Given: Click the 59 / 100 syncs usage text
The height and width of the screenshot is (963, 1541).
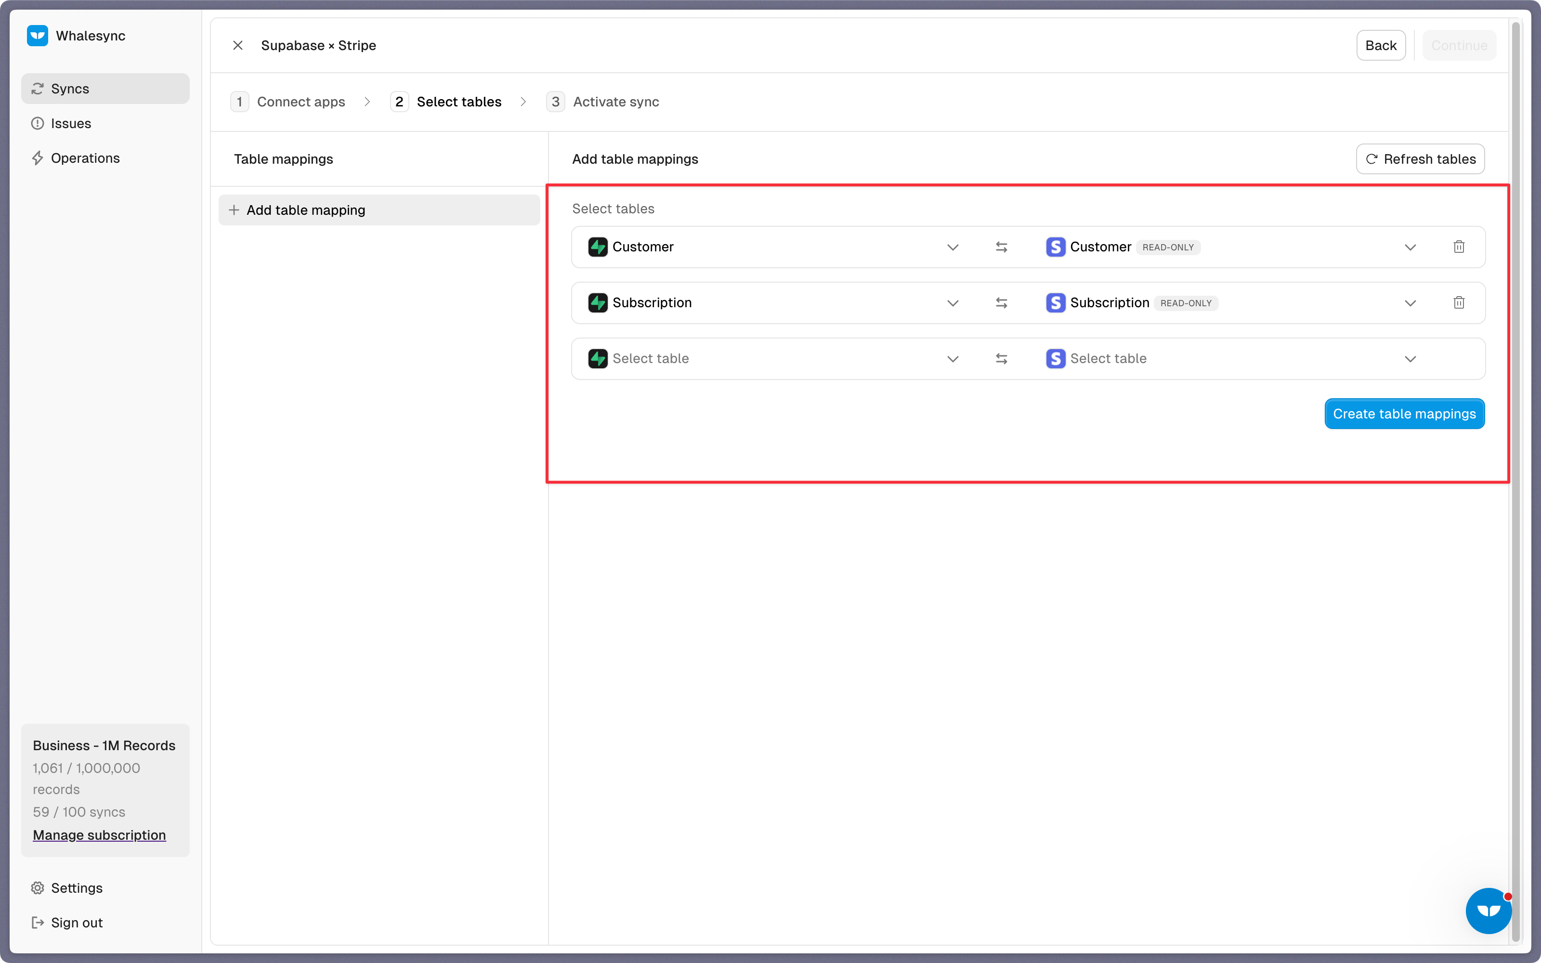Looking at the screenshot, I should [x=79, y=812].
